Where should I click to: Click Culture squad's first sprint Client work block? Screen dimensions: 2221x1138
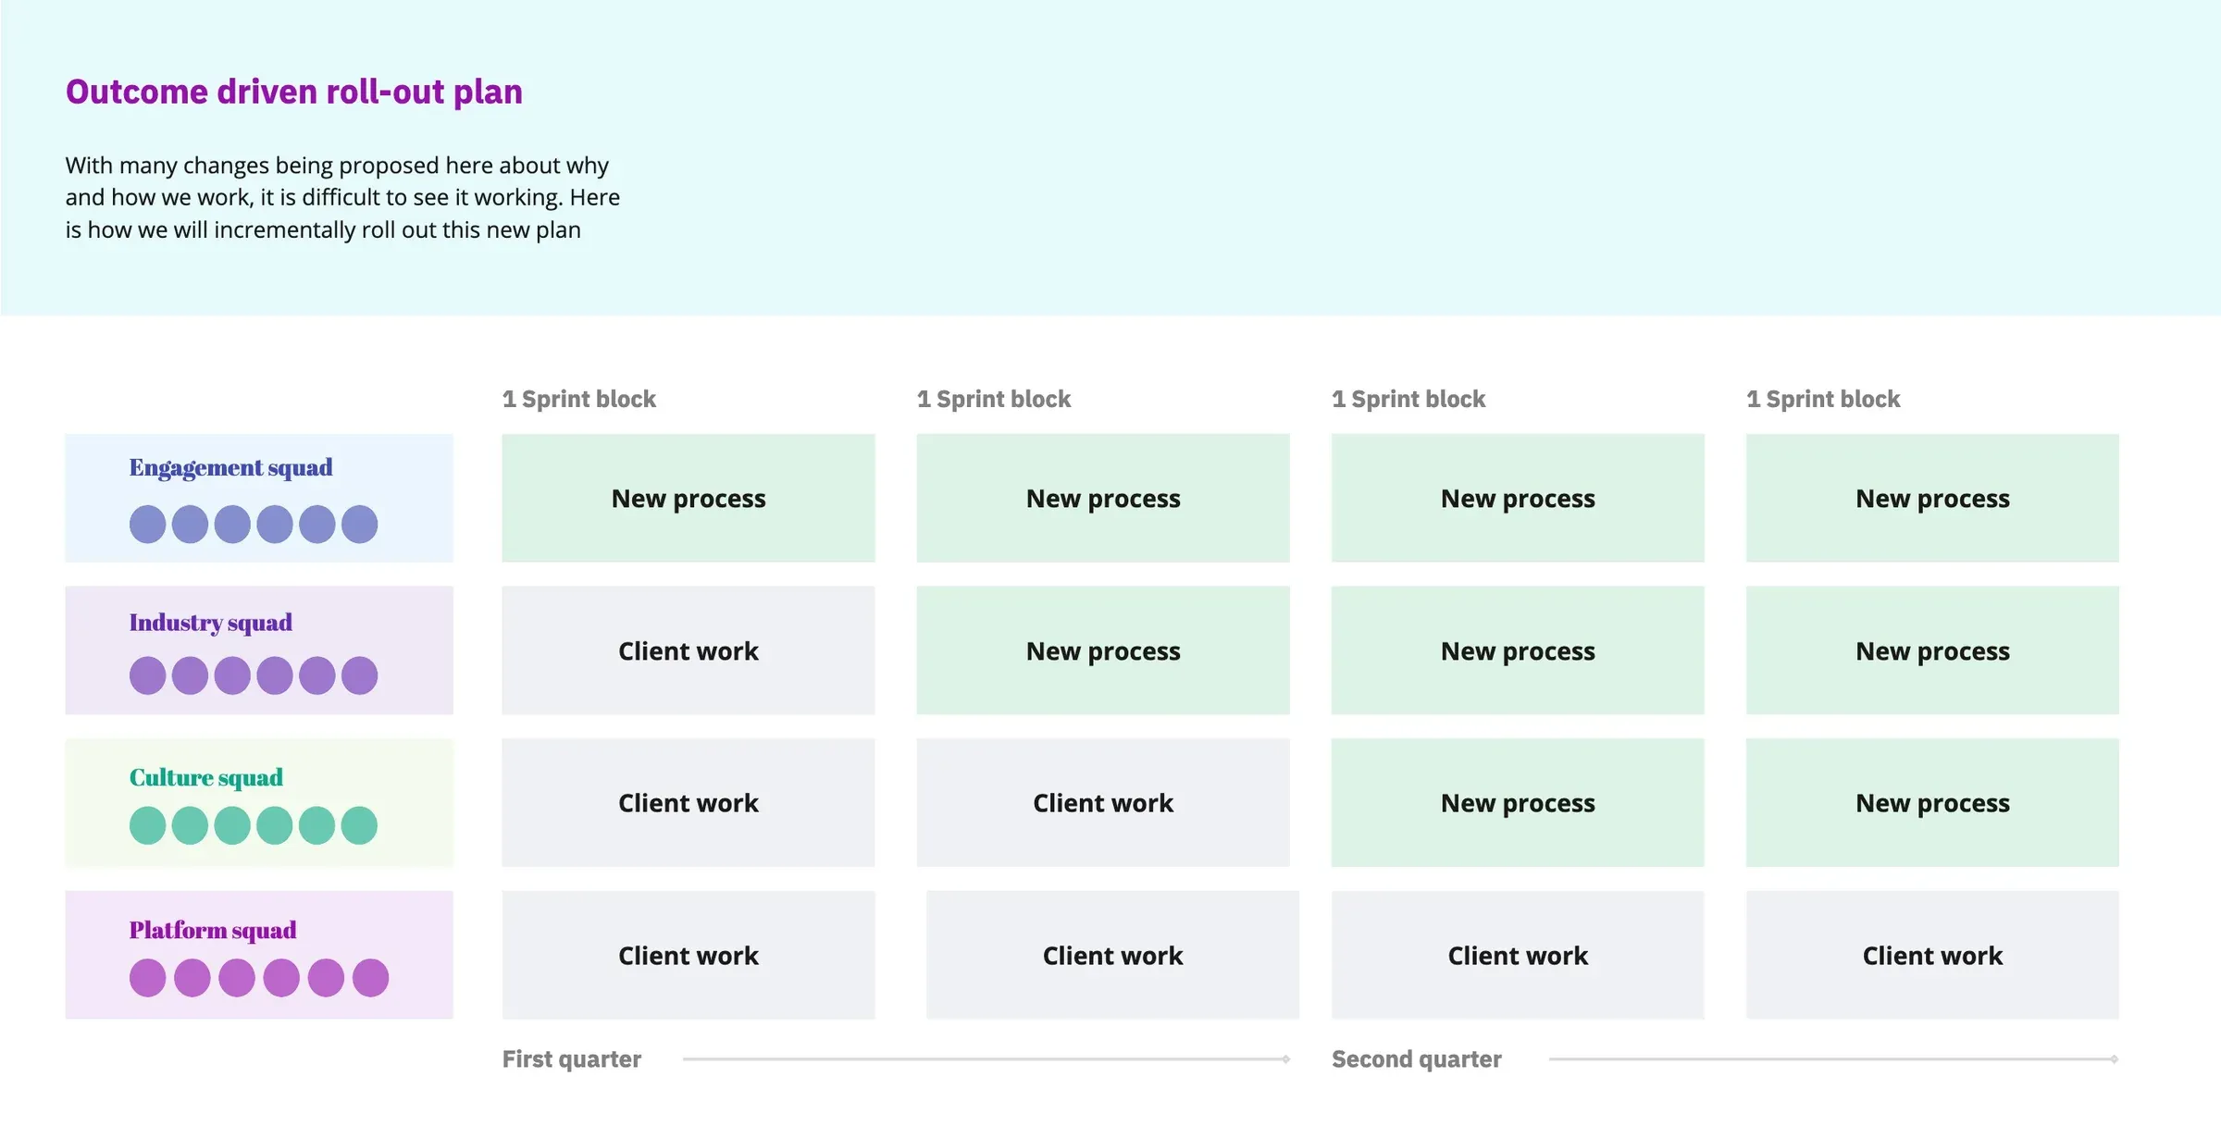tap(689, 802)
